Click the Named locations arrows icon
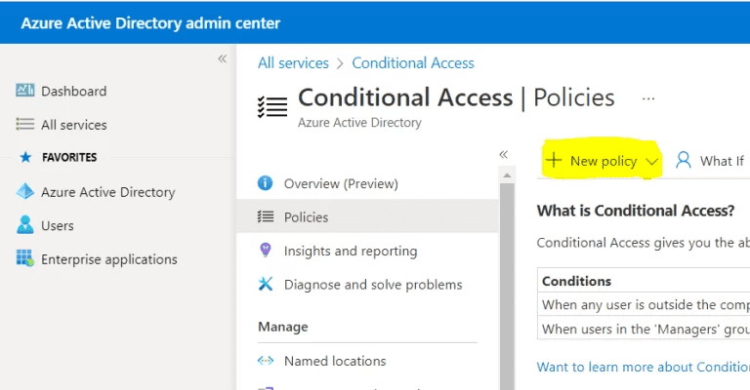This screenshot has width=750, height=390. pos(266,361)
